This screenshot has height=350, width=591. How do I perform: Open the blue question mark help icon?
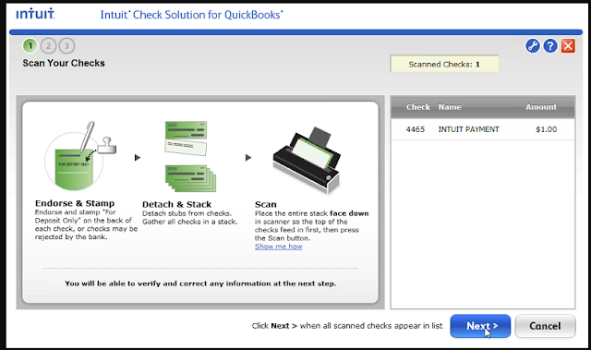(550, 46)
